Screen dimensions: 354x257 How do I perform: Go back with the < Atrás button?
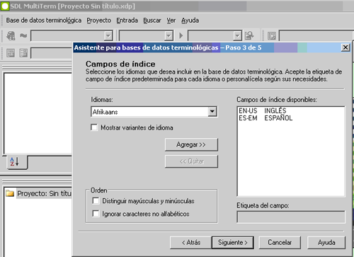click(190, 243)
